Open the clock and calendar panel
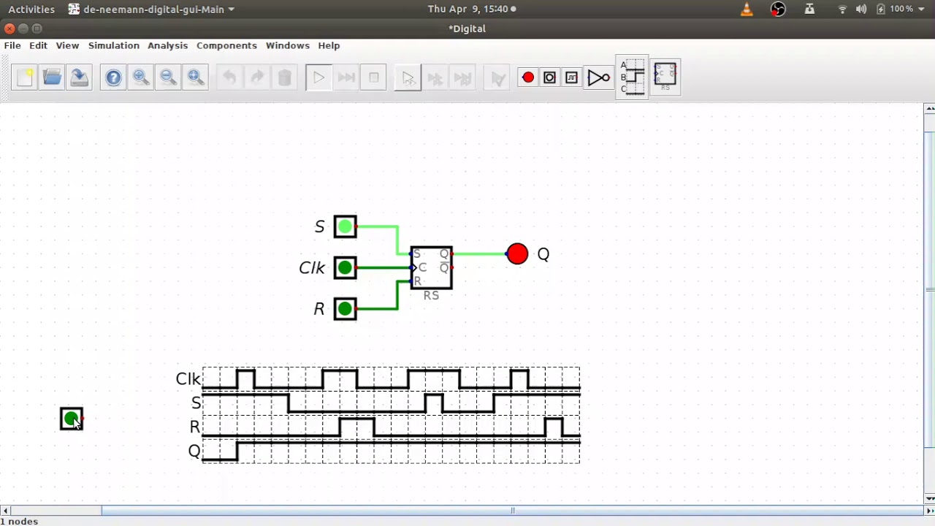This screenshot has height=526, width=935. coord(472,9)
